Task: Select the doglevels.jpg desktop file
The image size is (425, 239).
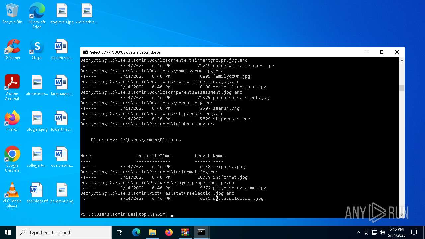Action: pos(62,14)
